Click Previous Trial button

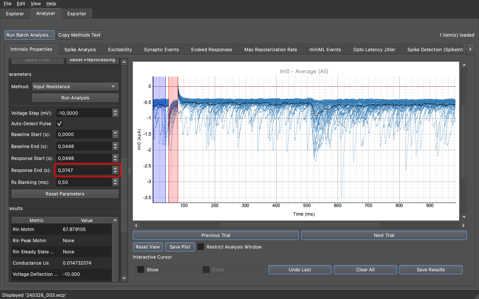[x=216, y=235]
